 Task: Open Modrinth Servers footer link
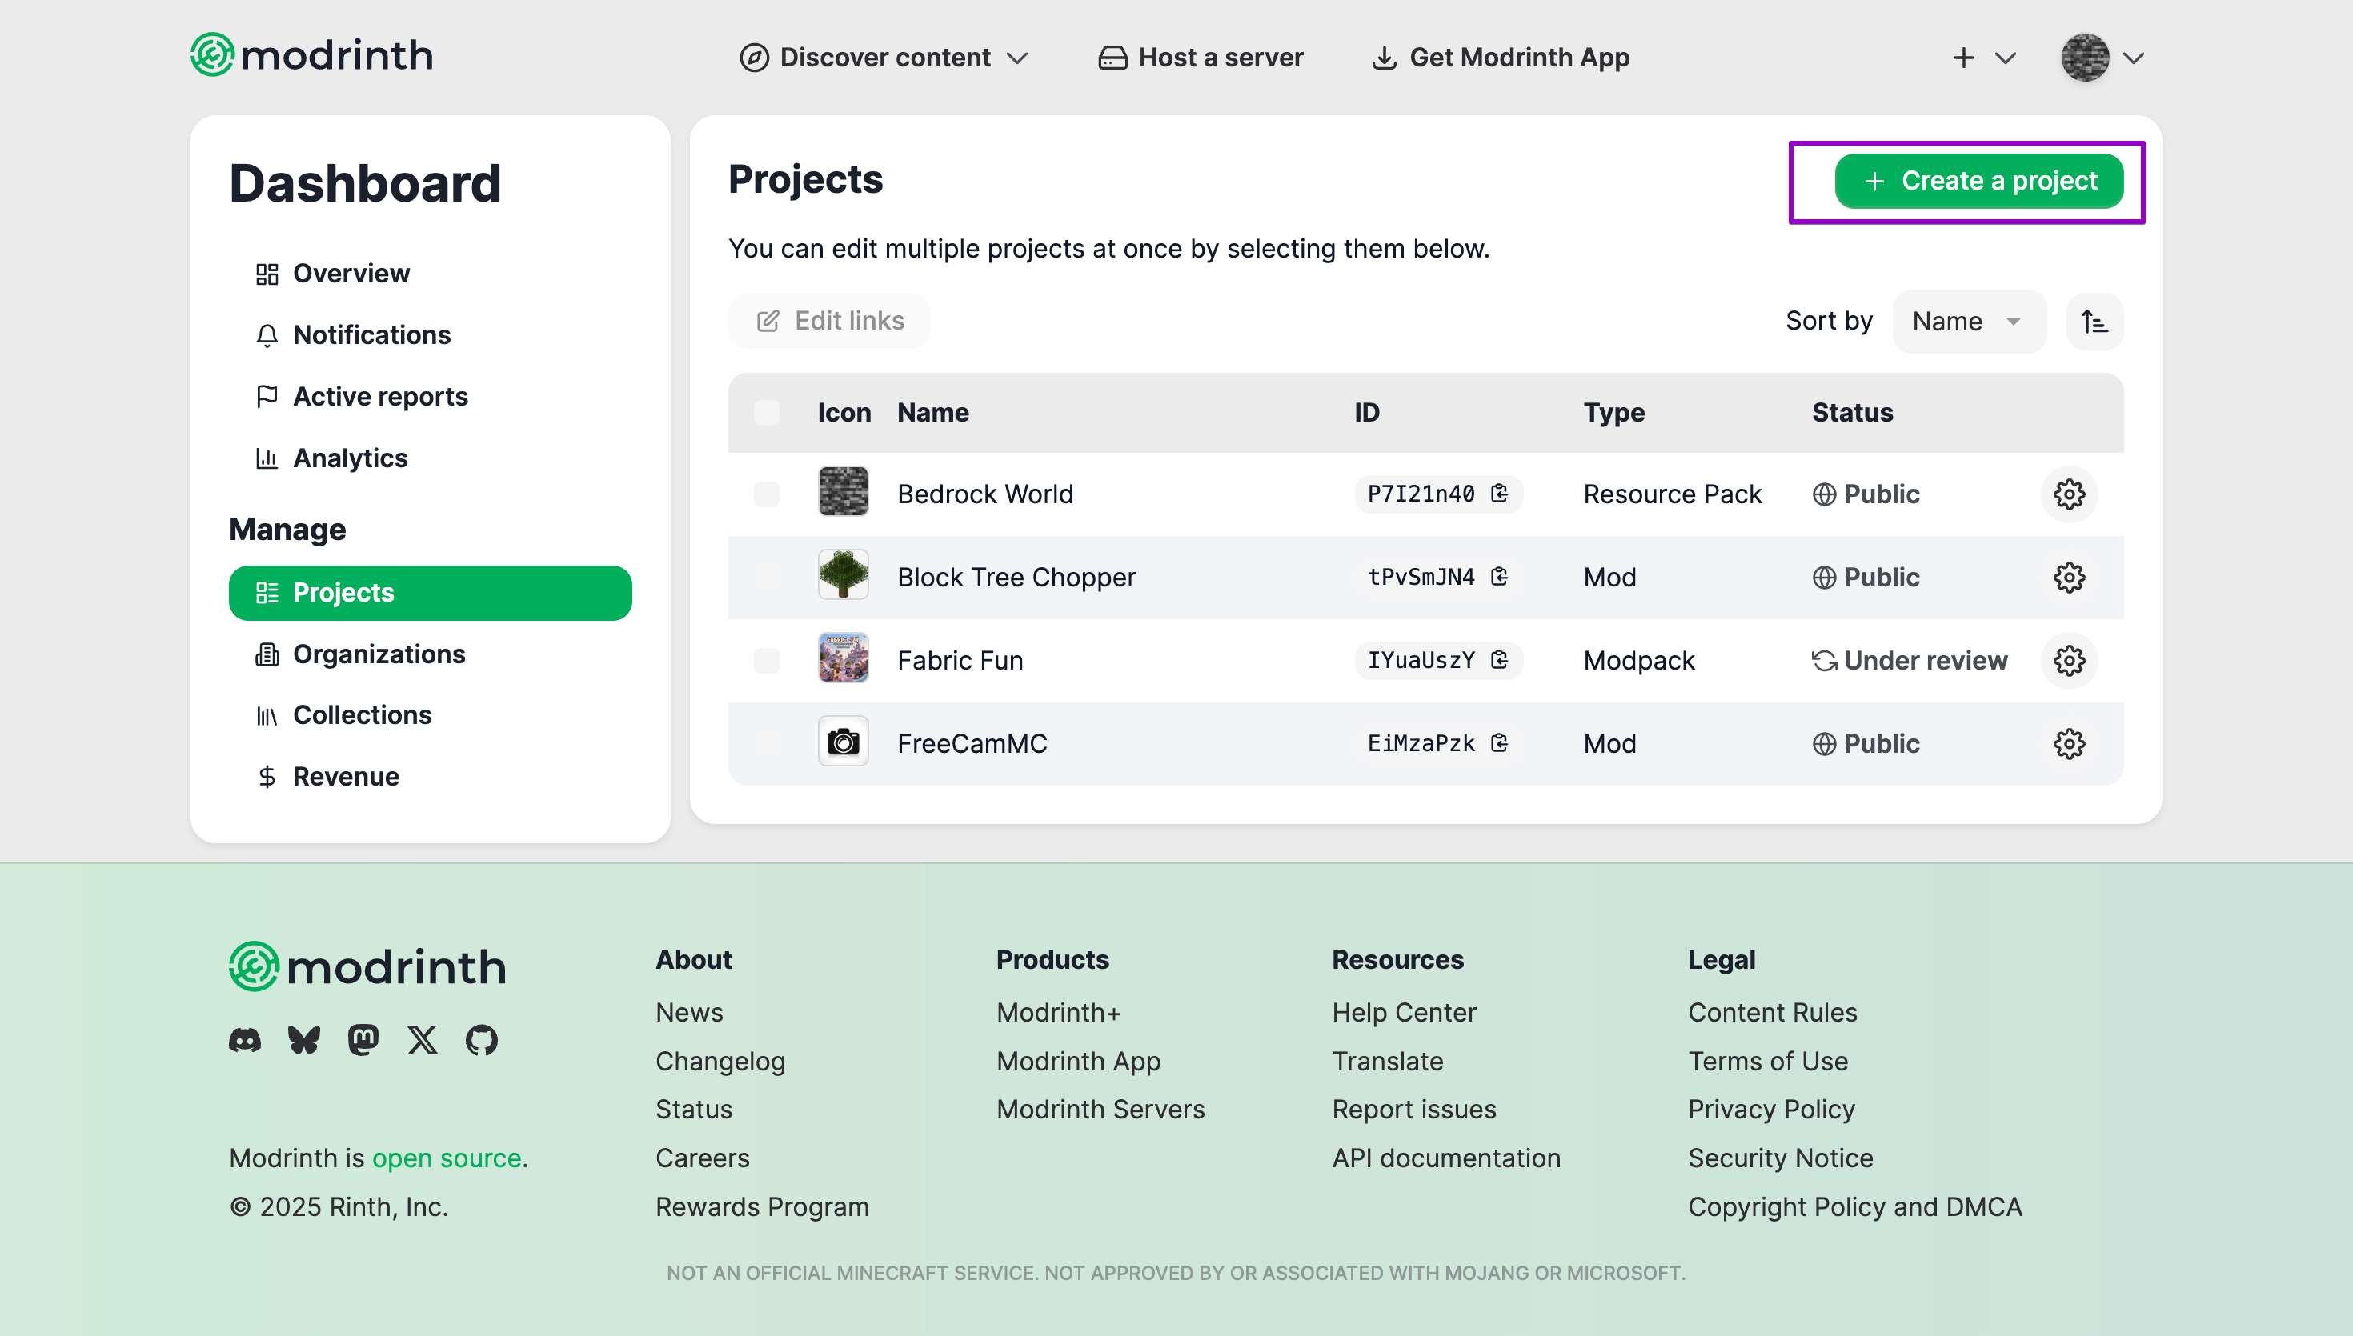coord(1100,1110)
